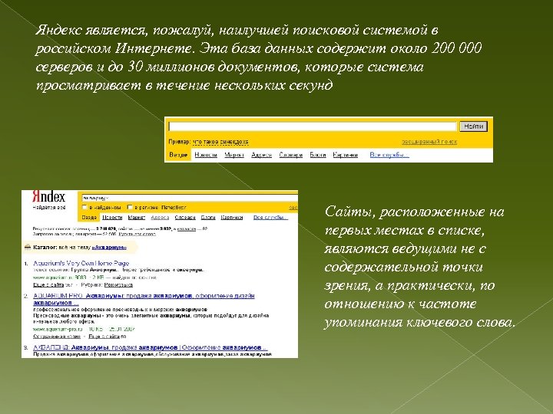The height and width of the screenshot is (414, 553).
Task: Open the AQUARIUM PRO result link
Action: click(x=144, y=299)
